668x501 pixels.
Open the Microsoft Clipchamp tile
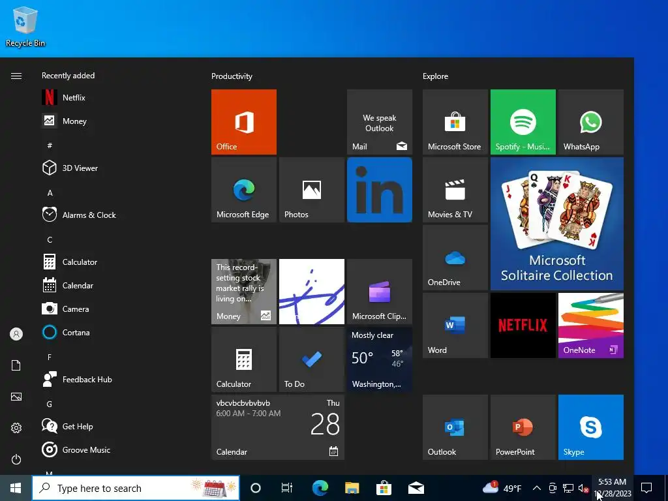[380, 292]
